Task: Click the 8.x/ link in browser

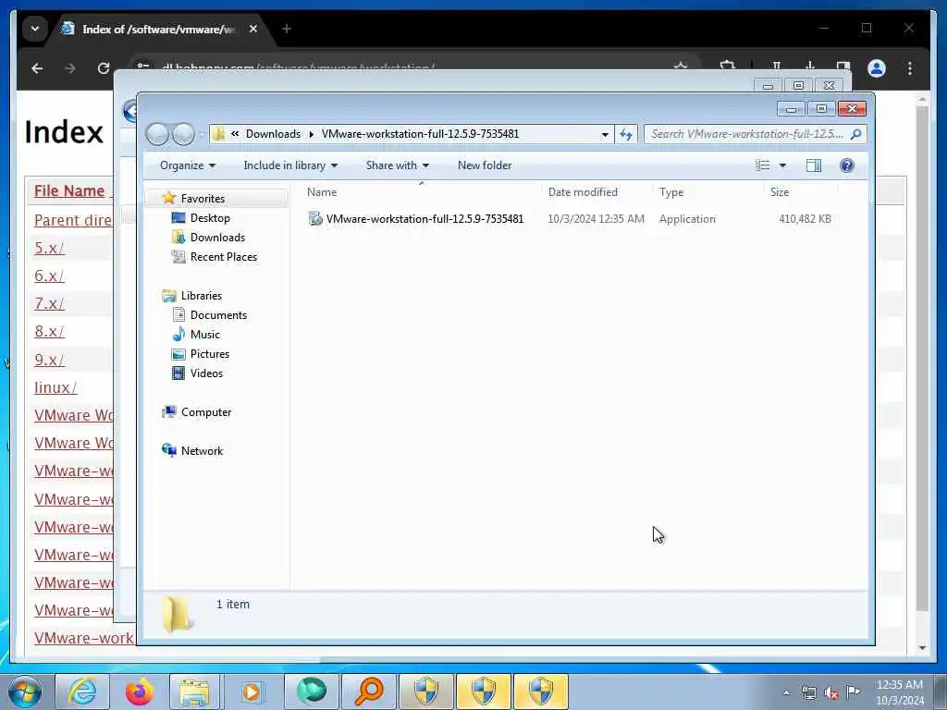Action: click(49, 332)
